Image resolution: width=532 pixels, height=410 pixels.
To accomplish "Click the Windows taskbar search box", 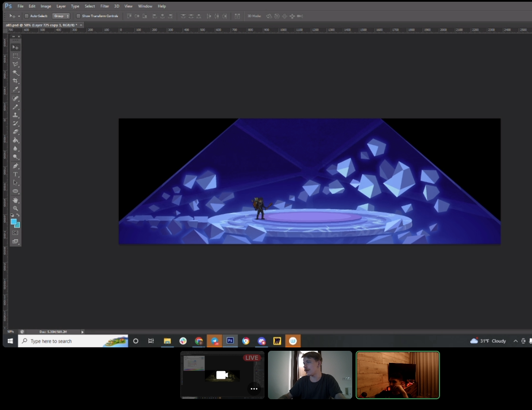I will 73,341.
